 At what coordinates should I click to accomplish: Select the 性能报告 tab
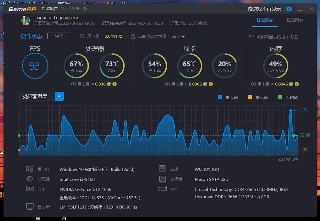[265, 20]
